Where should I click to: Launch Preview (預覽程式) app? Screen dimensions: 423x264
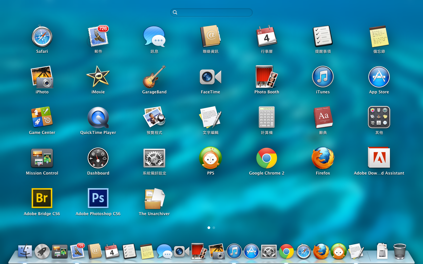154,117
